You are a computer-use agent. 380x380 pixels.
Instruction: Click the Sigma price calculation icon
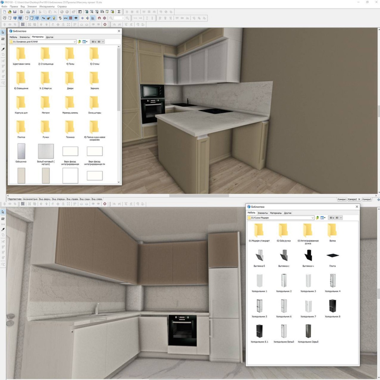[119, 12]
